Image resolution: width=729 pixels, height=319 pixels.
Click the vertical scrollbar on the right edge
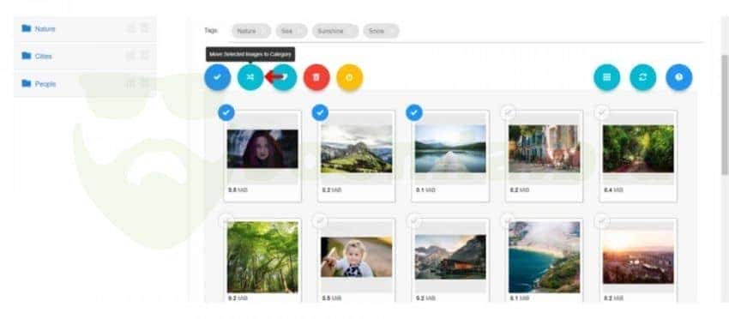coord(725,114)
